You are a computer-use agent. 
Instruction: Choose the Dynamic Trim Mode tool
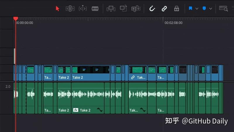[x=83, y=9]
